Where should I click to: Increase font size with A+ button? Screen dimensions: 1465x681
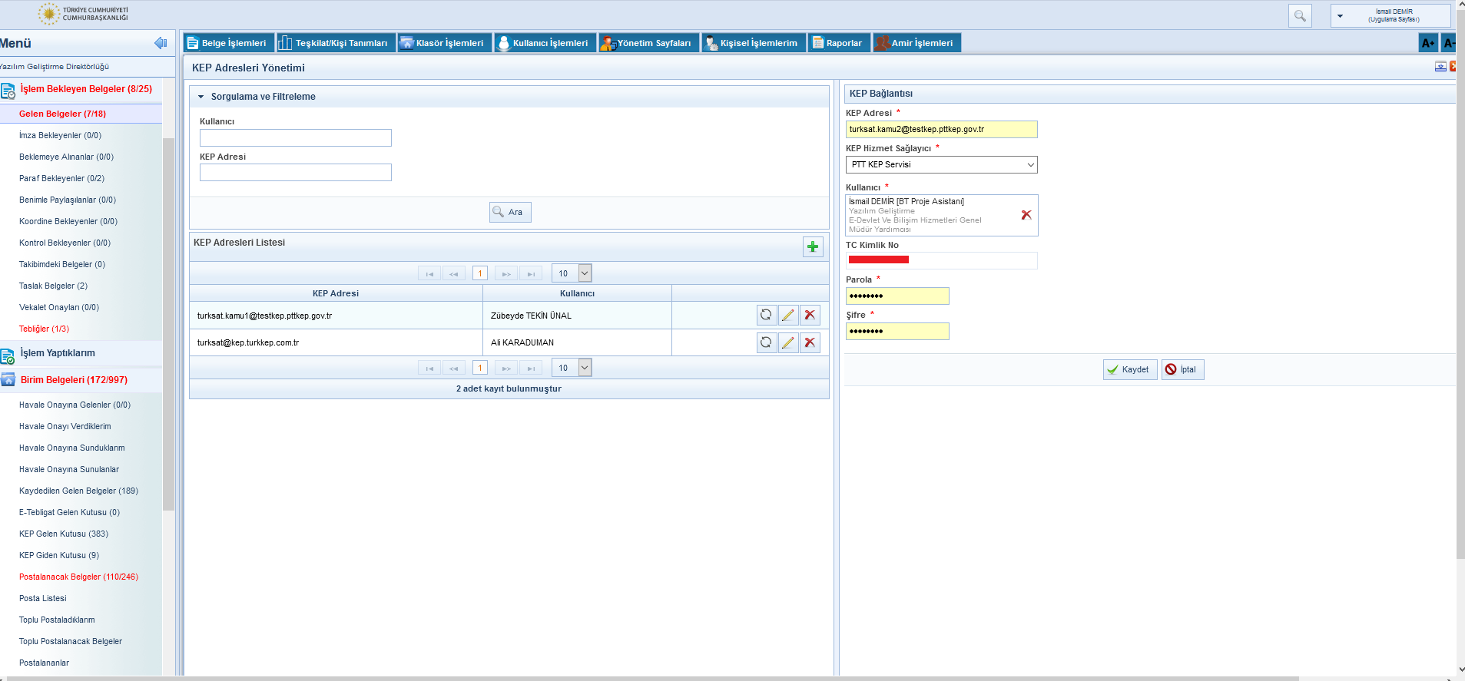click(1427, 43)
